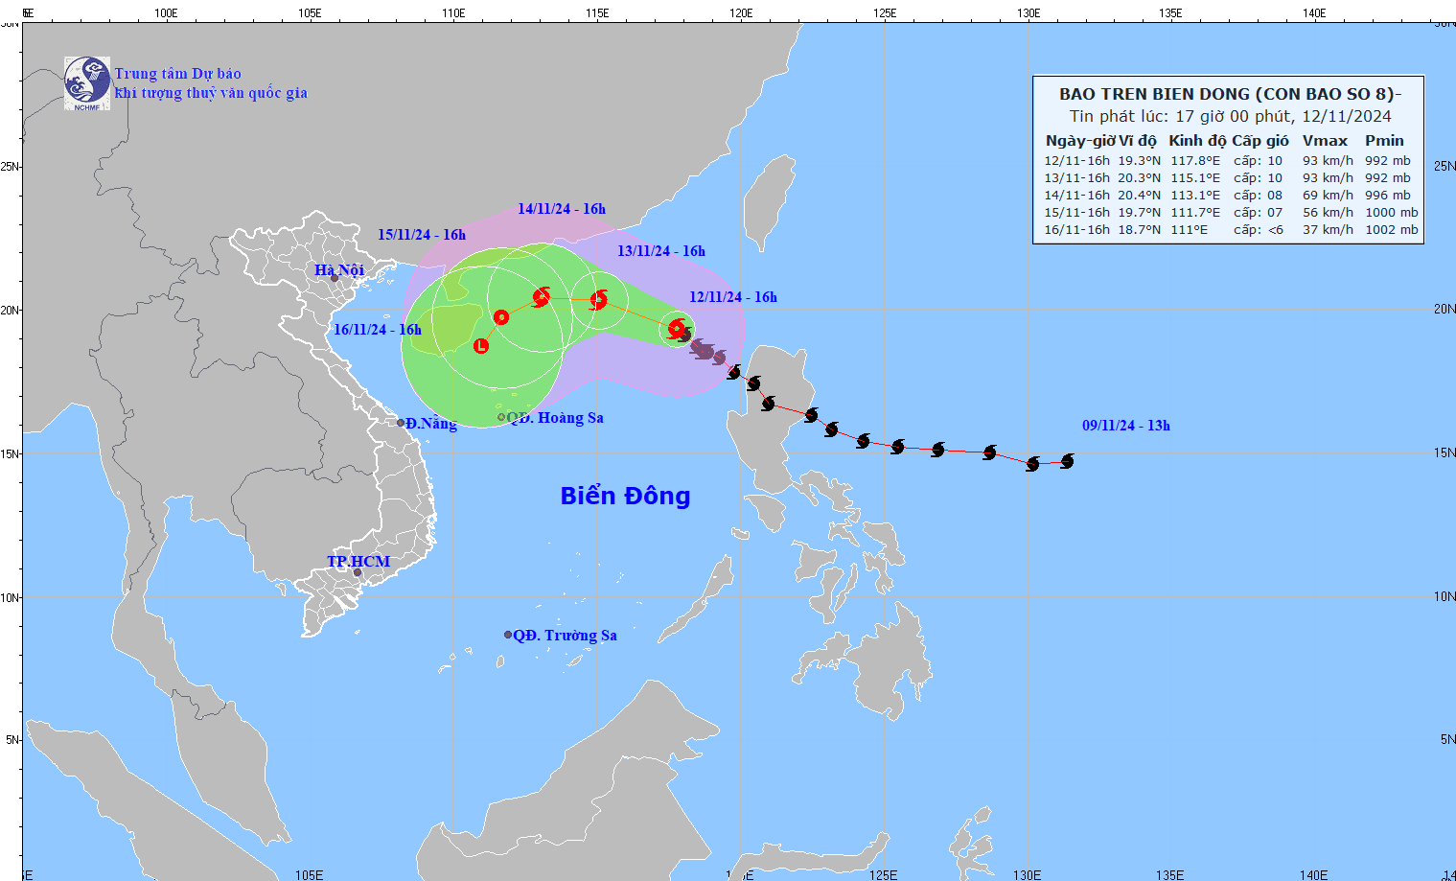Select the 16/11-16h row in forecast table

1230,230
